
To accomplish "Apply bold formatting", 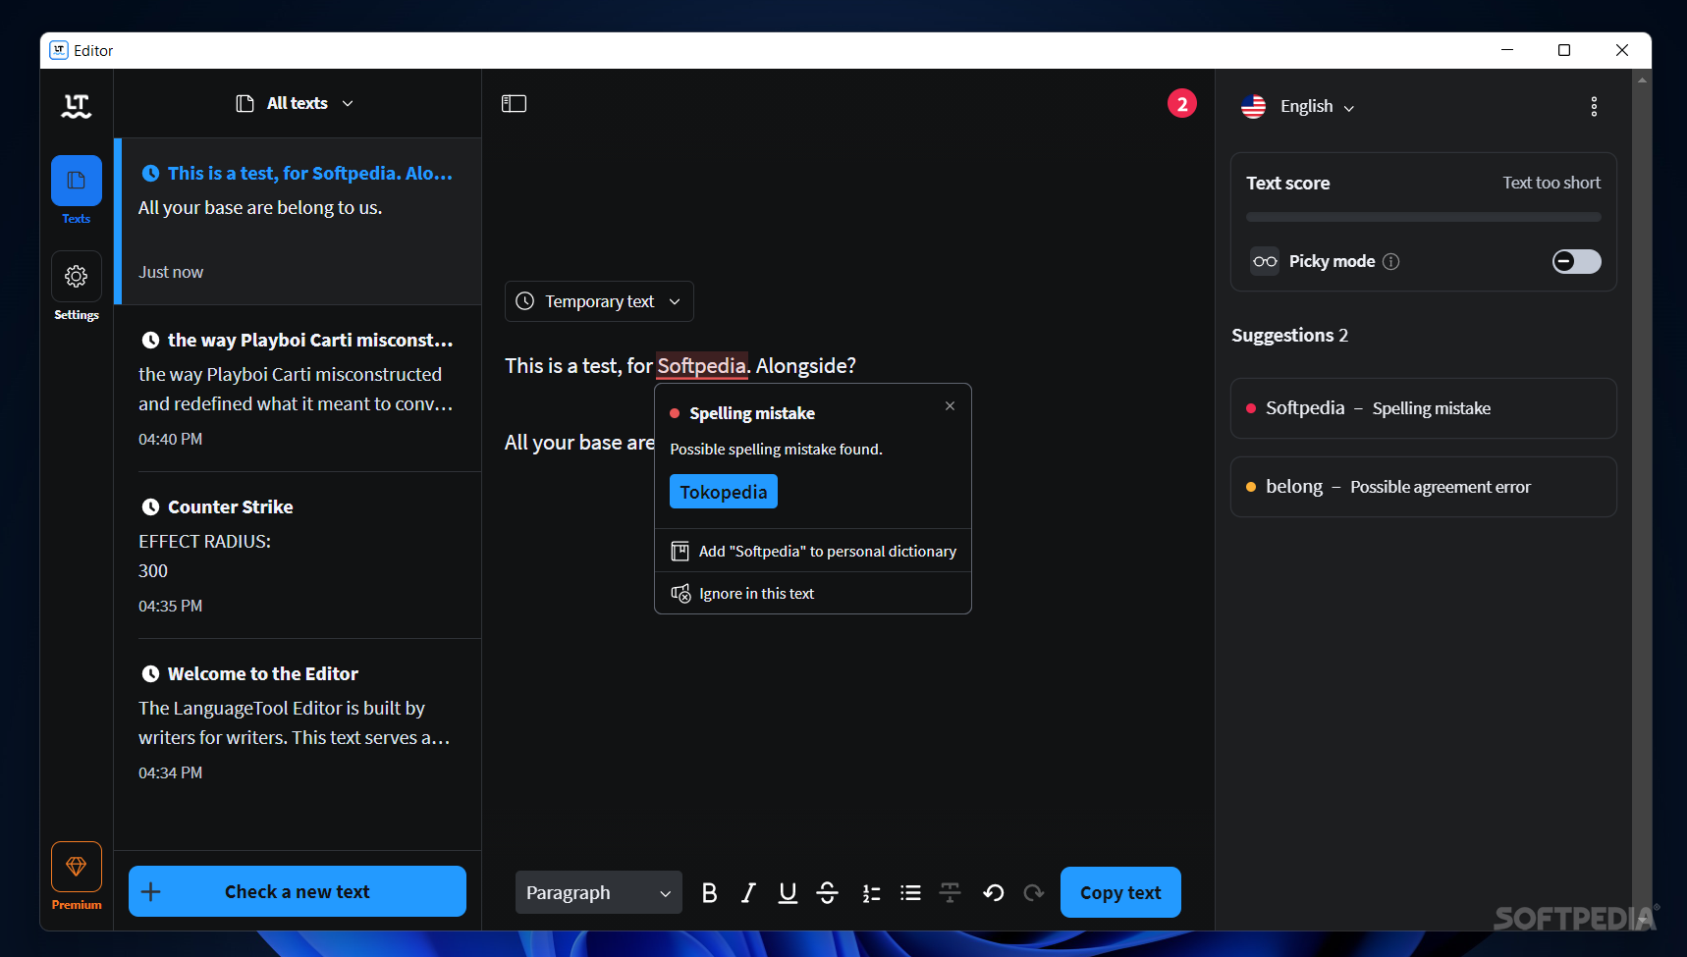I will pyautogui.click(x=709, y=892).
